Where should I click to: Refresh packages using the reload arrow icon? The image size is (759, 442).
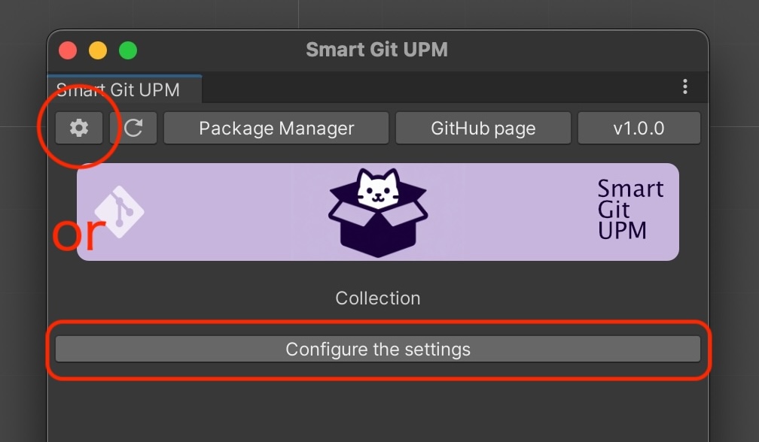click(x=133, y=127)
